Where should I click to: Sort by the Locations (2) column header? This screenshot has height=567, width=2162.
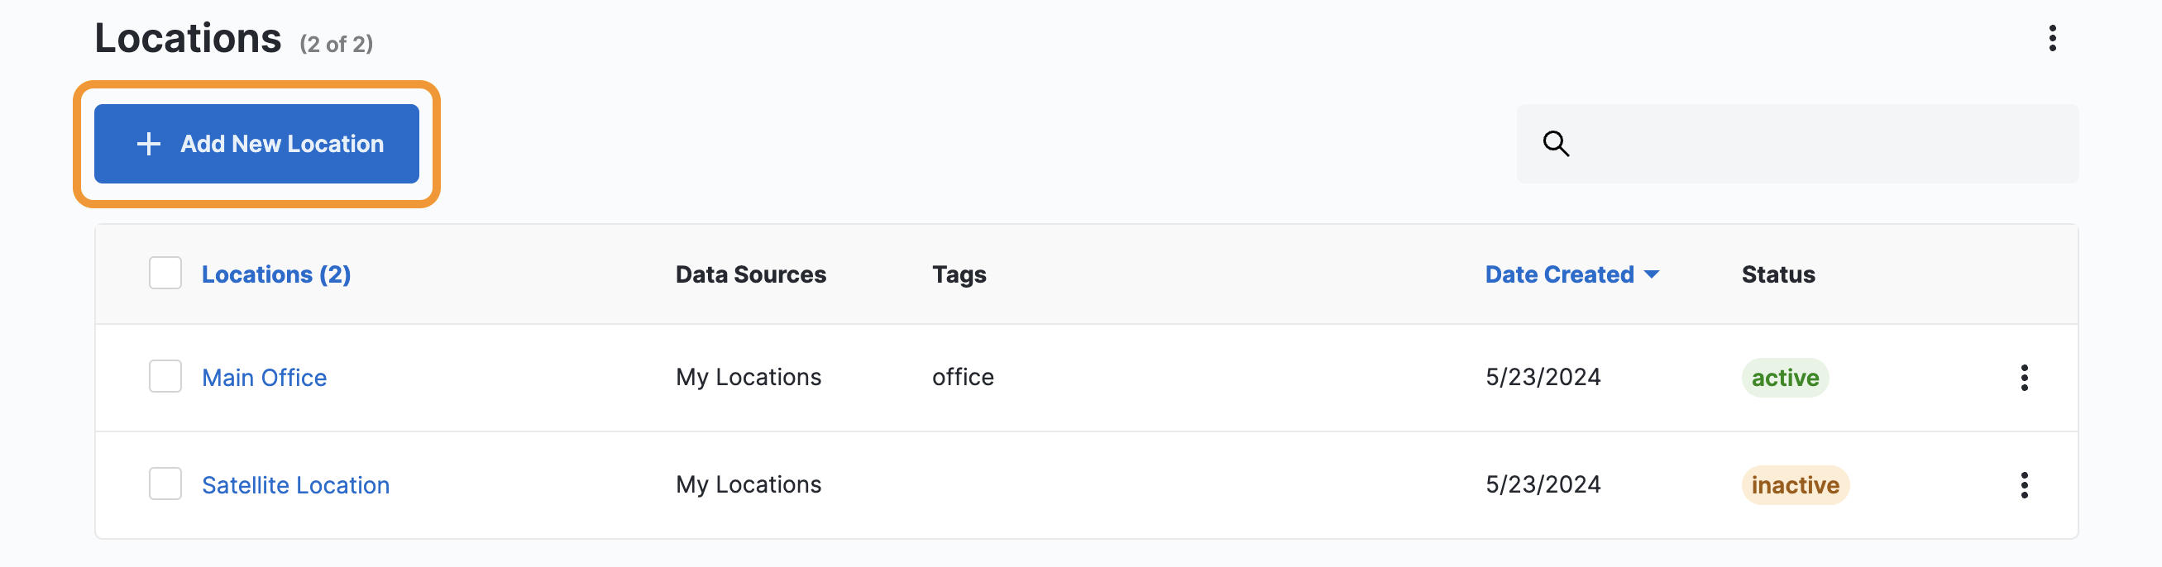276,275
